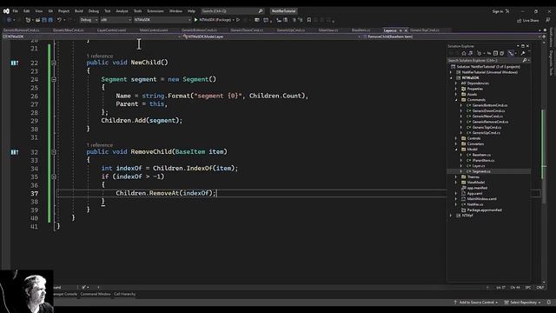Click the 1 reference lens above RemoveChild
The height and width of the screenshot is (313, 556).
coord(100,145)
